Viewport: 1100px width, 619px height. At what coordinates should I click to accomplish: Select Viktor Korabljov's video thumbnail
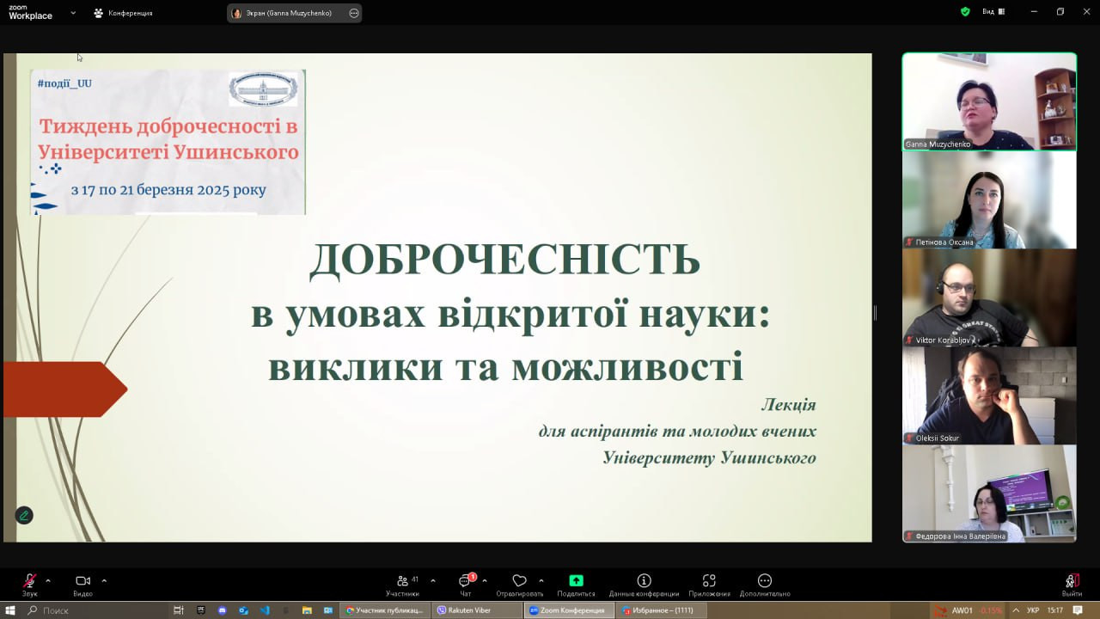click(989, 297)
